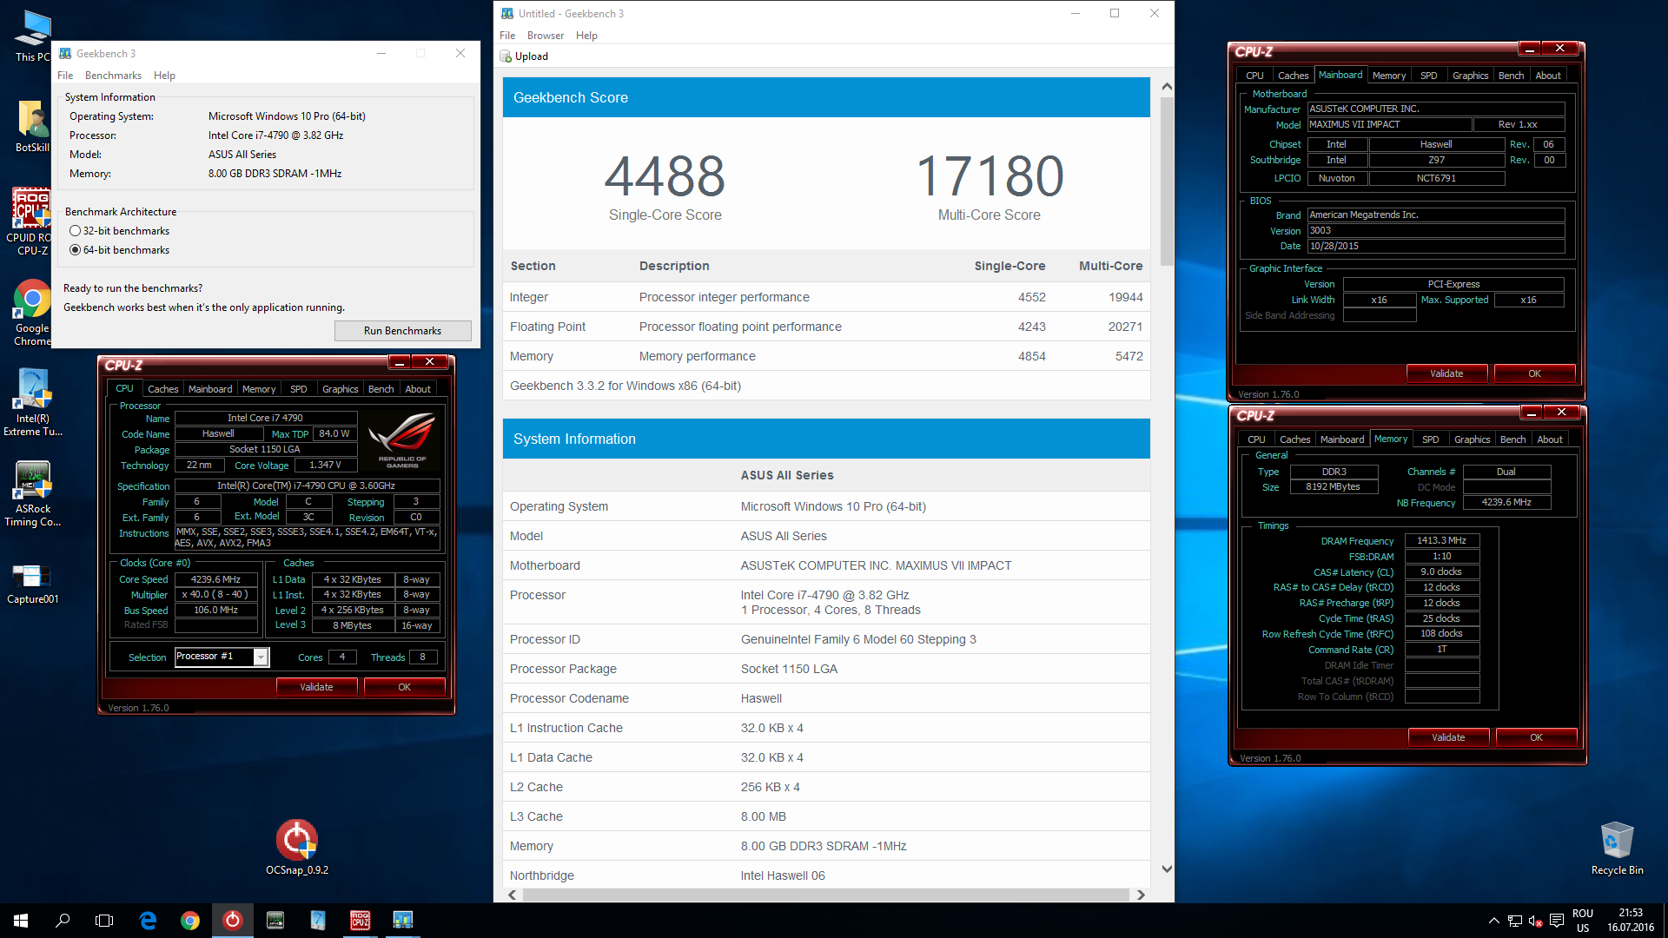The image size is (1668, 938).
Task: Open Processor #1 selection dropdown in CPU-Z
Action: click(x=260, y=657)
